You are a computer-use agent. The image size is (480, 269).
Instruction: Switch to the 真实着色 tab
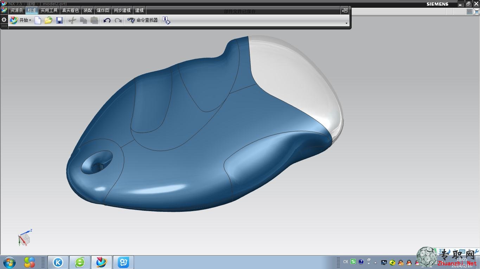click(x=70, y=10)
